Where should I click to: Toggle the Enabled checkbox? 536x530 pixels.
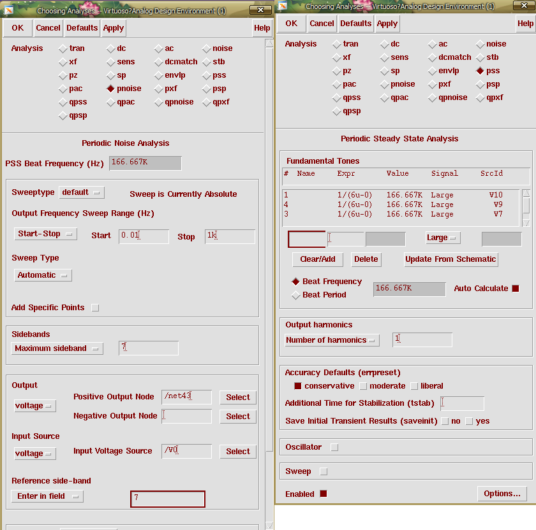point(324,494)
